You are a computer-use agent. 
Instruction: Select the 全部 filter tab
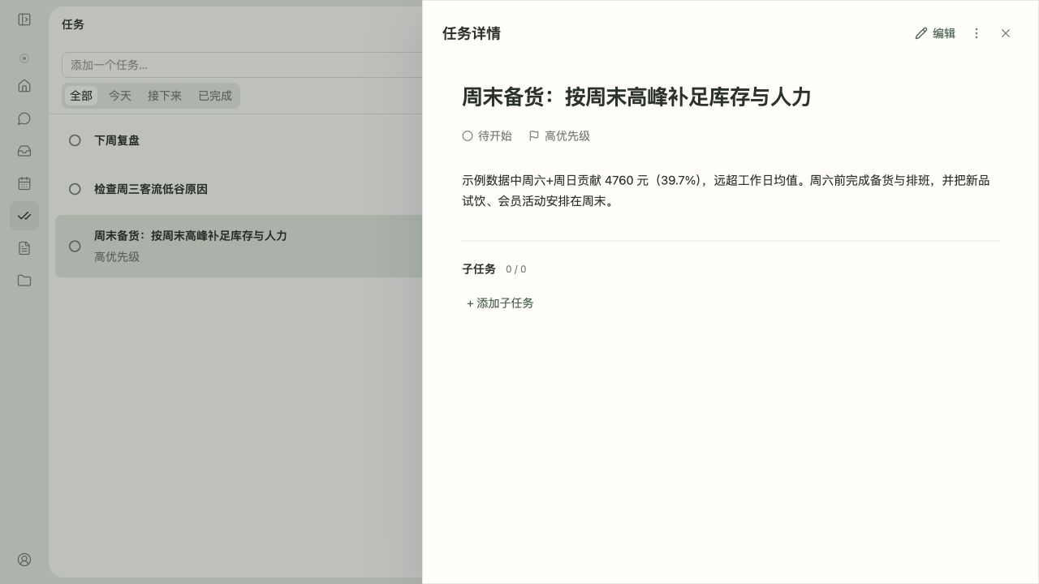point(81,96)
